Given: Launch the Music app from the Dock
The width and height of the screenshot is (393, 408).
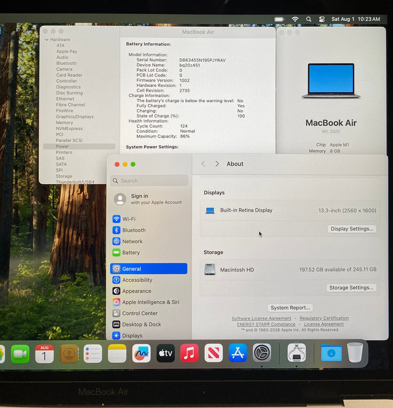Looking at the screenshot, I should click(x=189, y=353).
